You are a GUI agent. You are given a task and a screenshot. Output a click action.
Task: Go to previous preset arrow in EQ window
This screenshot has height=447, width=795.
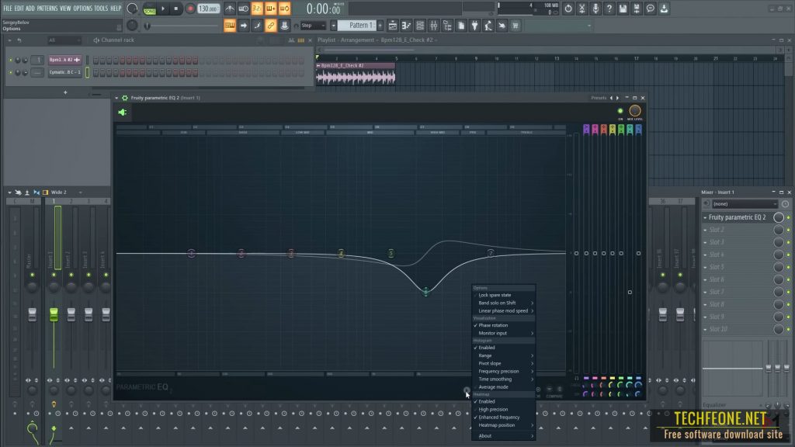pos(611,98)
